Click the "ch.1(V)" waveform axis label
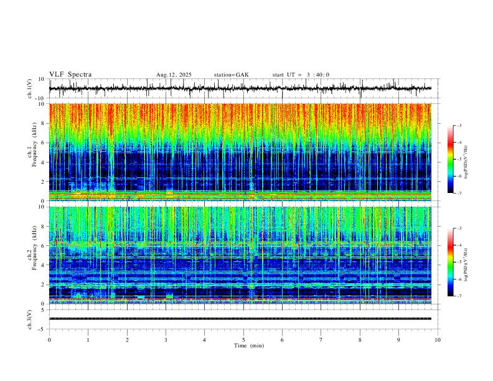 click(30, 88)
